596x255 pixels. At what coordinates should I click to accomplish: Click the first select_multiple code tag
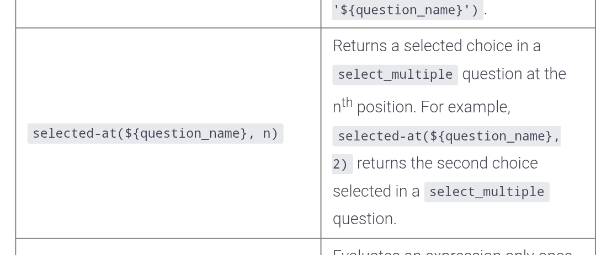pos(395,74)
